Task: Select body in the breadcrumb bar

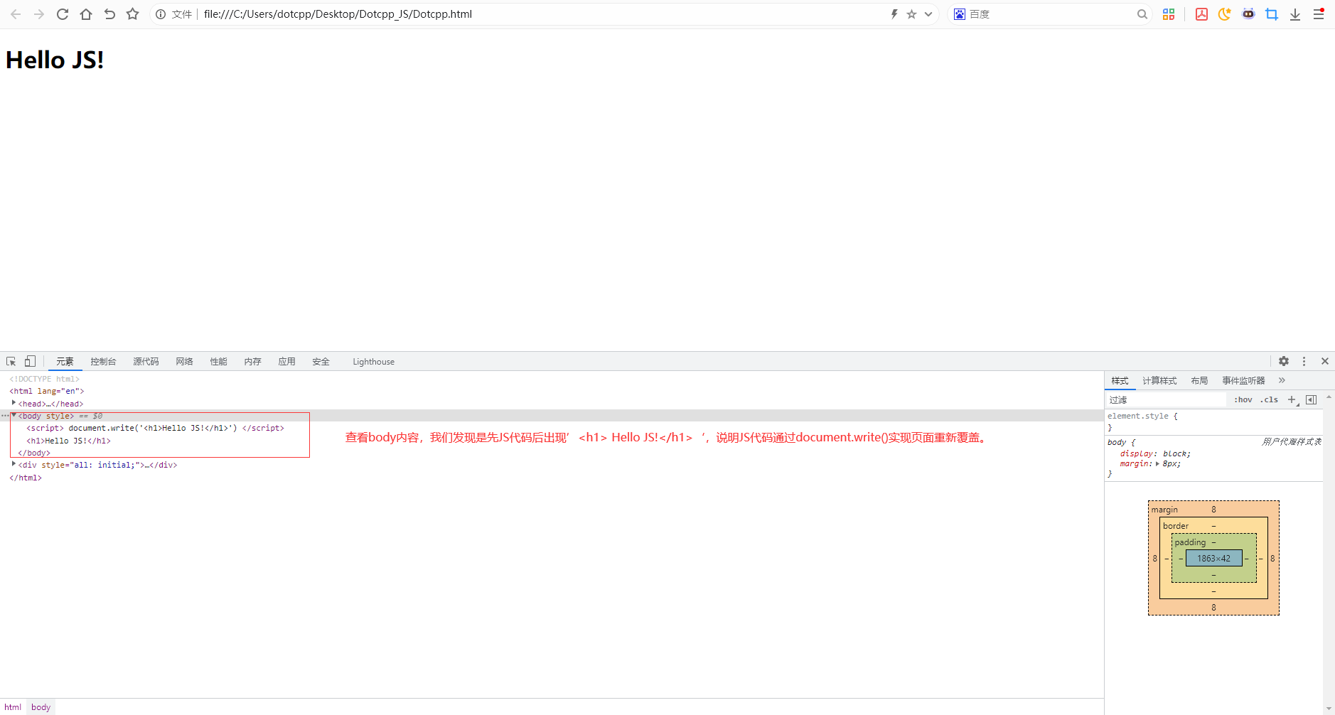Action: pyautogui.click(x=41, y=706)
